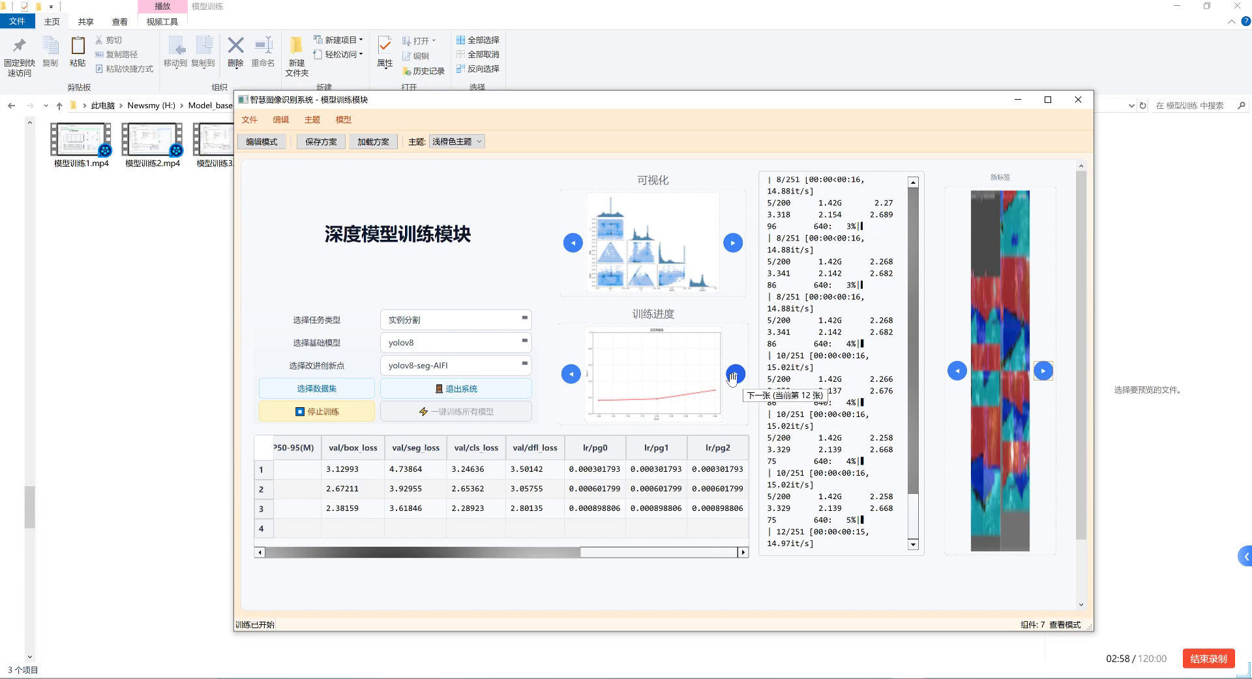Click the 停止训练 button
This screenshot has height=679, width=1252.
point(317,411)
